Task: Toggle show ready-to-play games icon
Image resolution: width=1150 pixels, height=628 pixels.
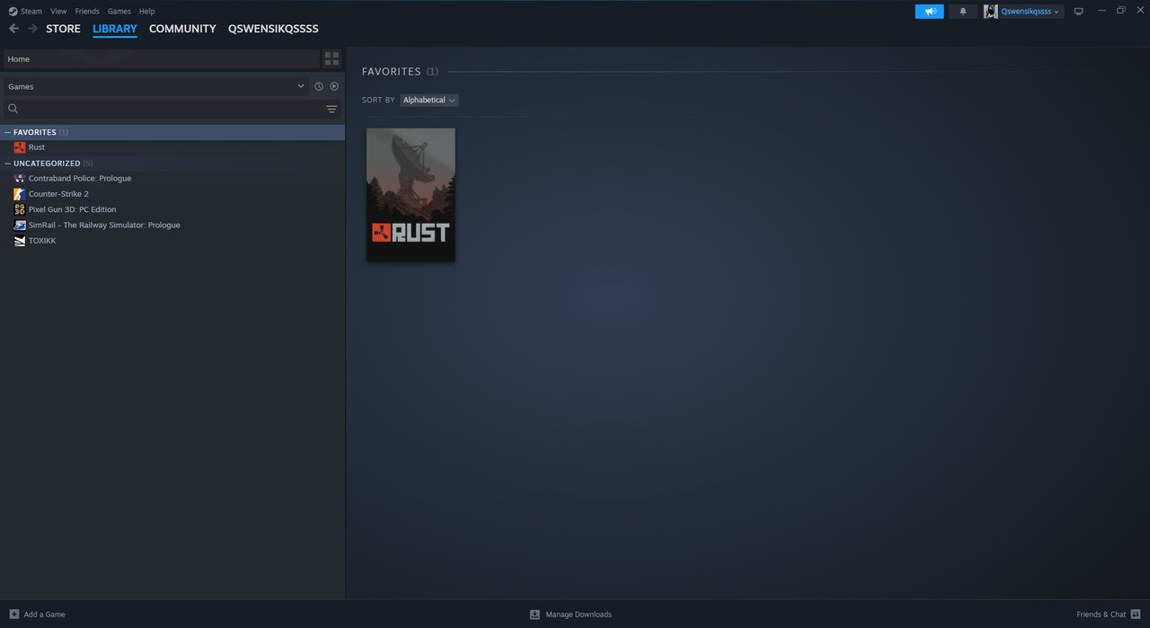Action: pyautogui.click(x=334, y=86)
